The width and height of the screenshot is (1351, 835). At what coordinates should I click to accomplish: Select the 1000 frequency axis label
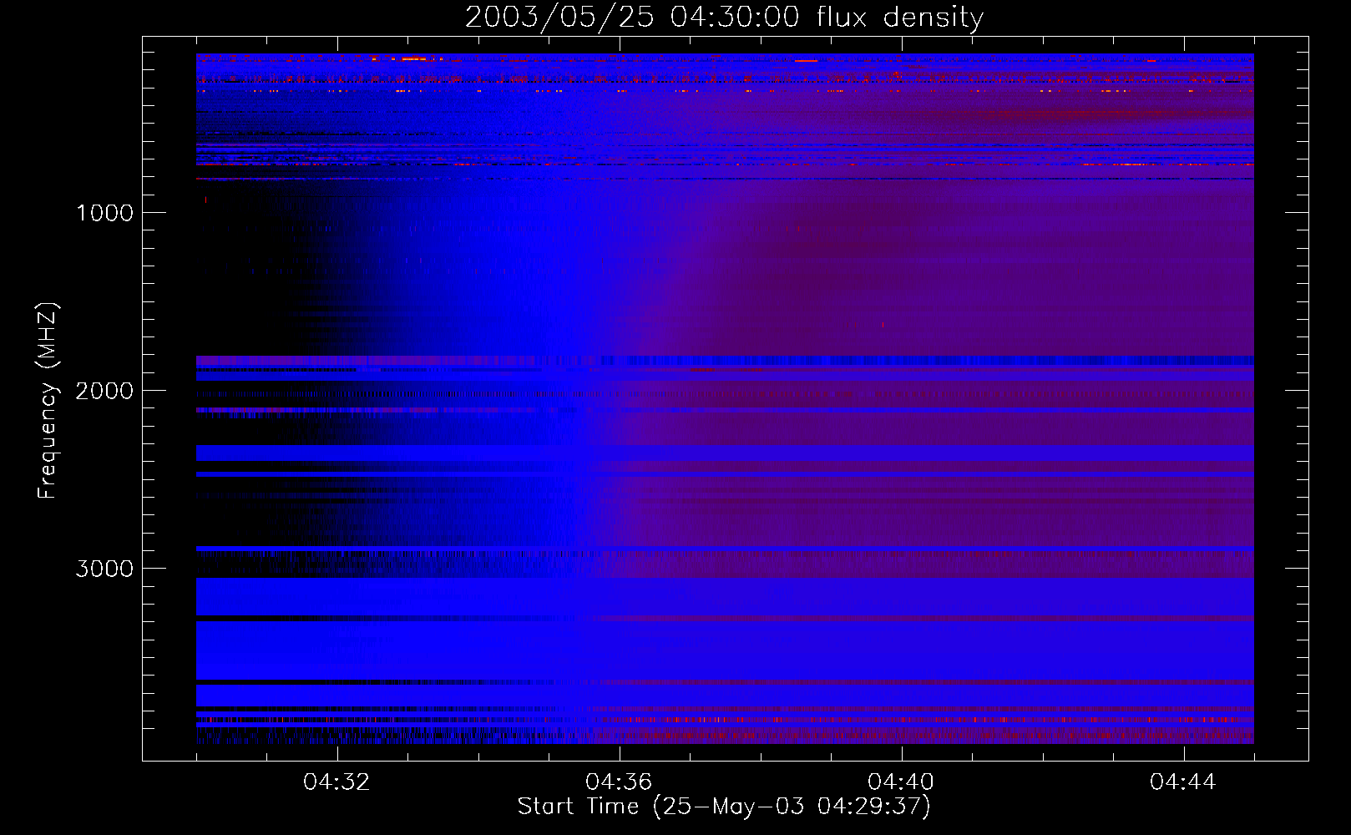104,213
